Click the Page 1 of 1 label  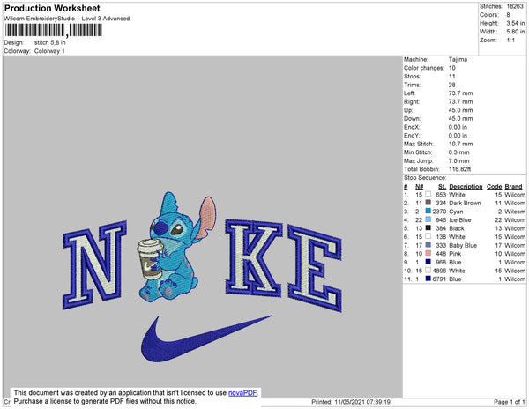(509, 402)
